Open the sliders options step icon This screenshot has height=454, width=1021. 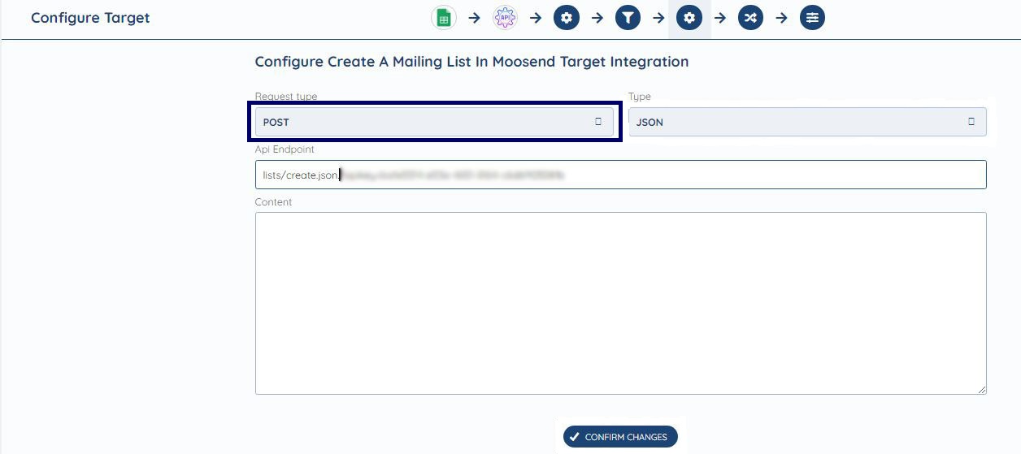pos(812,18)
